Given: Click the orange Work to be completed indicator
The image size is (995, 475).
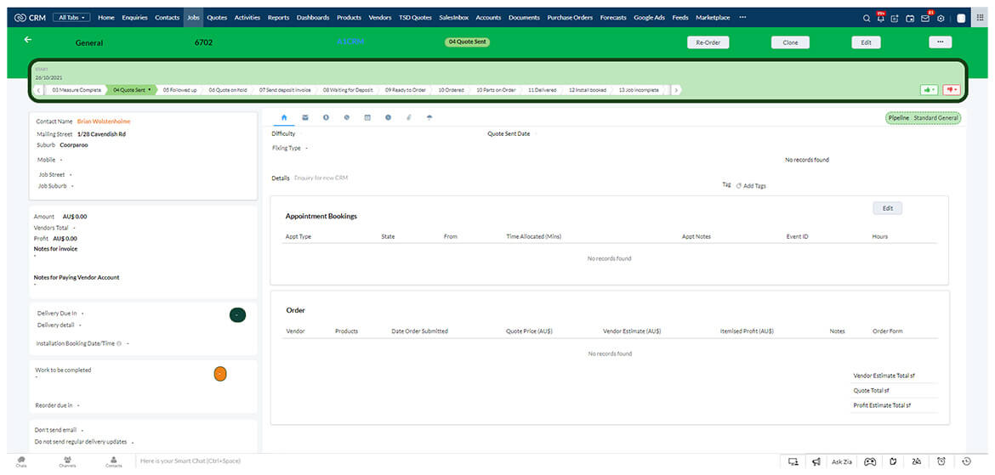Looking at the screenshot, I should (x=220, y=373).
